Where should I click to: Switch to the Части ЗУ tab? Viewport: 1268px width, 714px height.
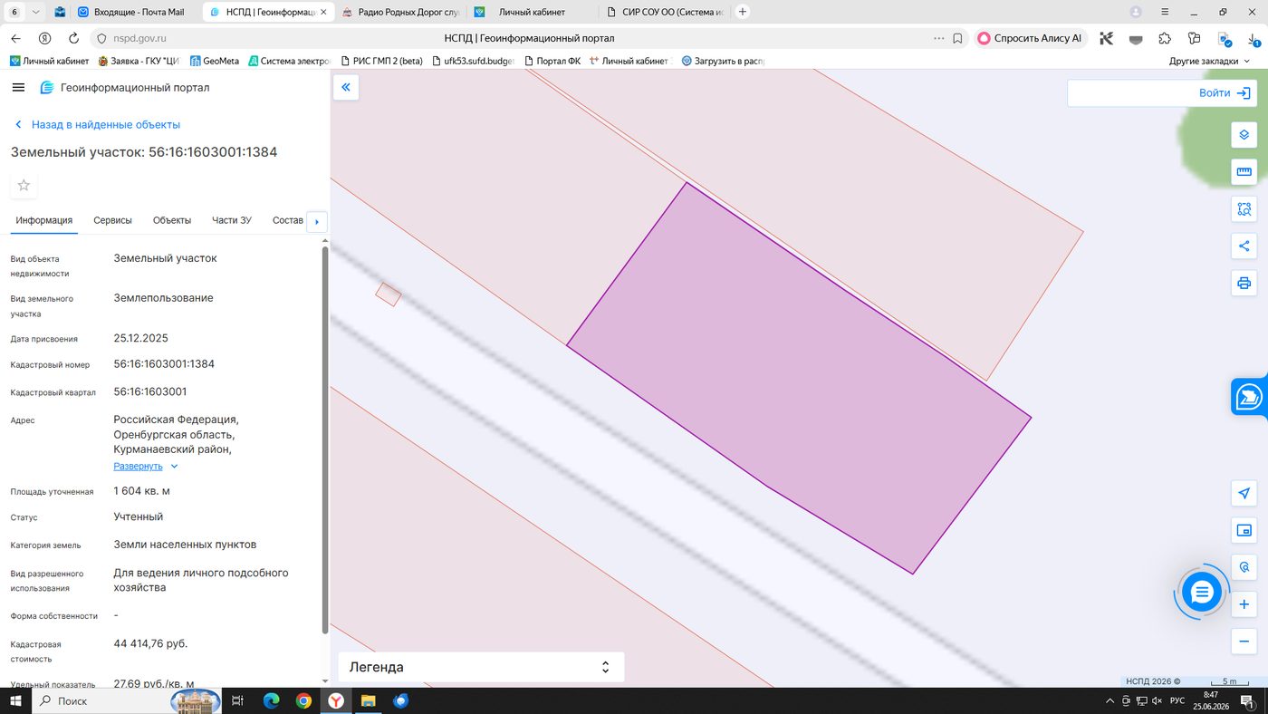[x=232, y=220]
